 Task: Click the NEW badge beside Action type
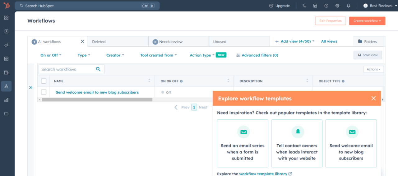click(221, 55)
